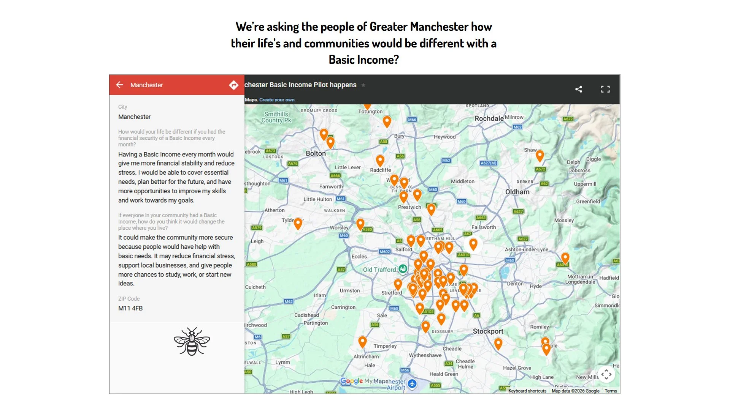The image size is (730, 410).
Task: Open directions using the diamond arrow icon
Action: pos(233,85)
